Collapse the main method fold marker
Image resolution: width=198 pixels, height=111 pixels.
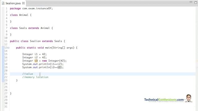point(8,48)
